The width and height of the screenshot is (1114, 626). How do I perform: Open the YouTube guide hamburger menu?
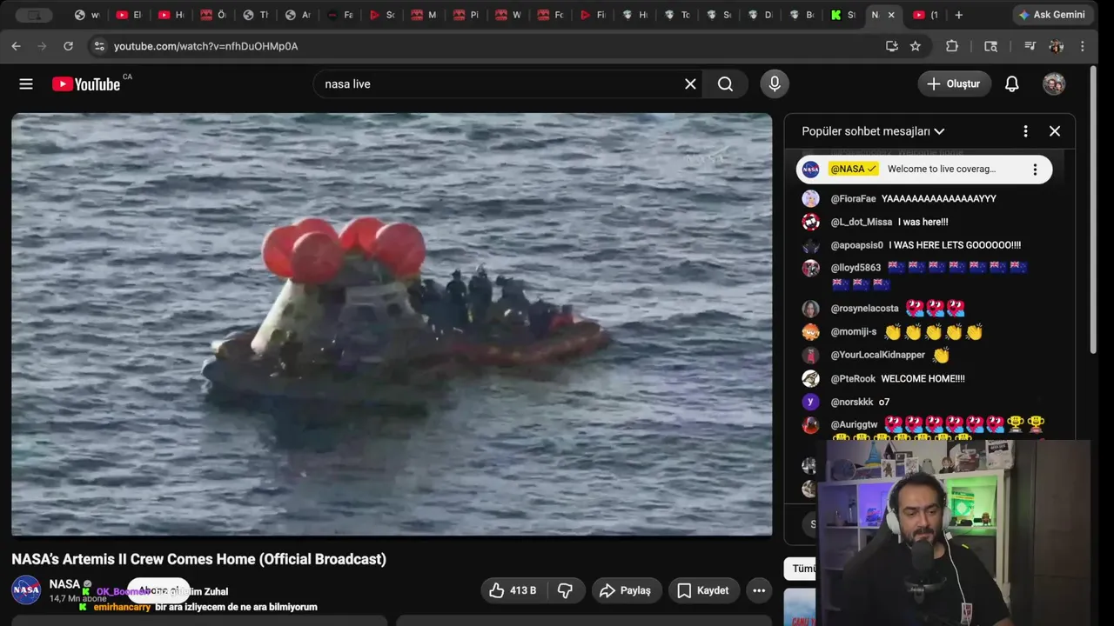coord(26,84)
